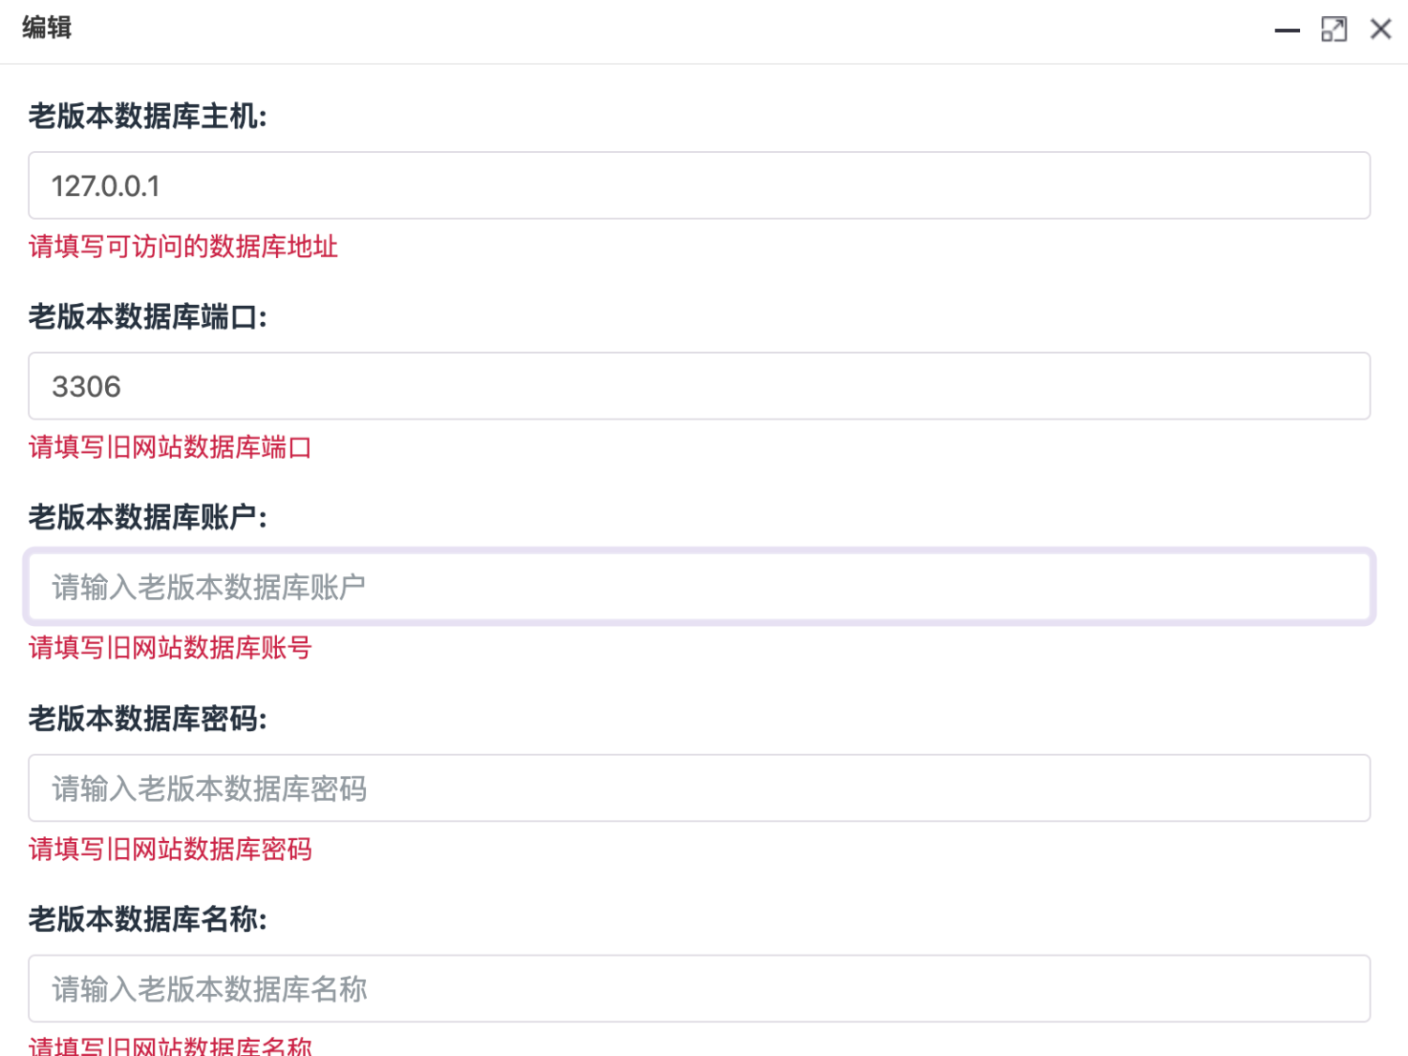
Task: Click the 老版本数据库名称 label
Action: [147, 919]
